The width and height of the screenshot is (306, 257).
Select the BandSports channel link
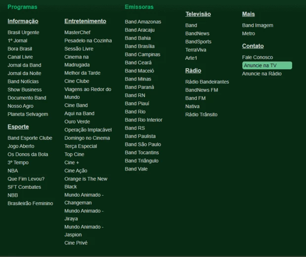198,42
